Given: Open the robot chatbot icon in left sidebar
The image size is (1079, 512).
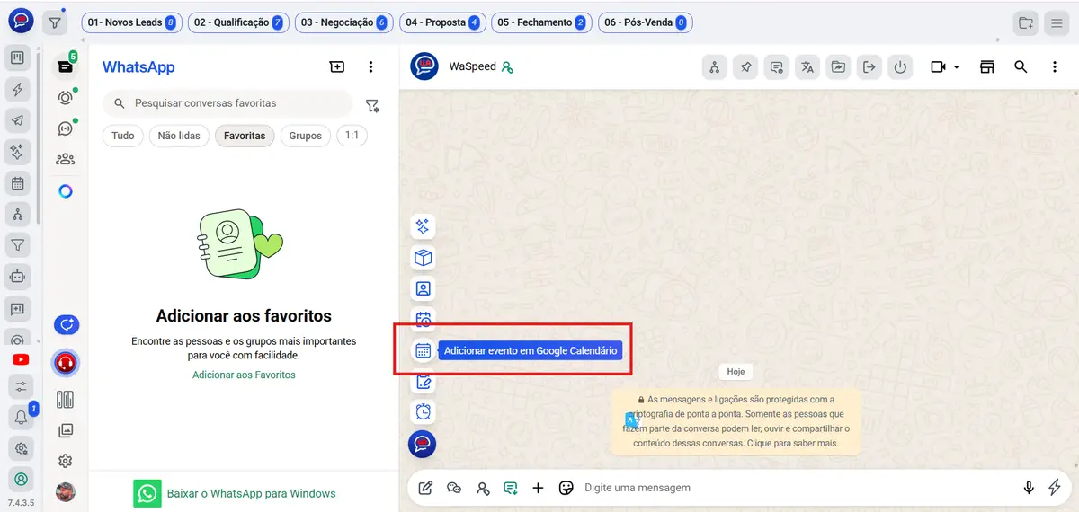Looking at the screenshot, I should click(18, 276).
